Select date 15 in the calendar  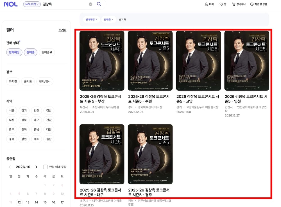(45, 202)
